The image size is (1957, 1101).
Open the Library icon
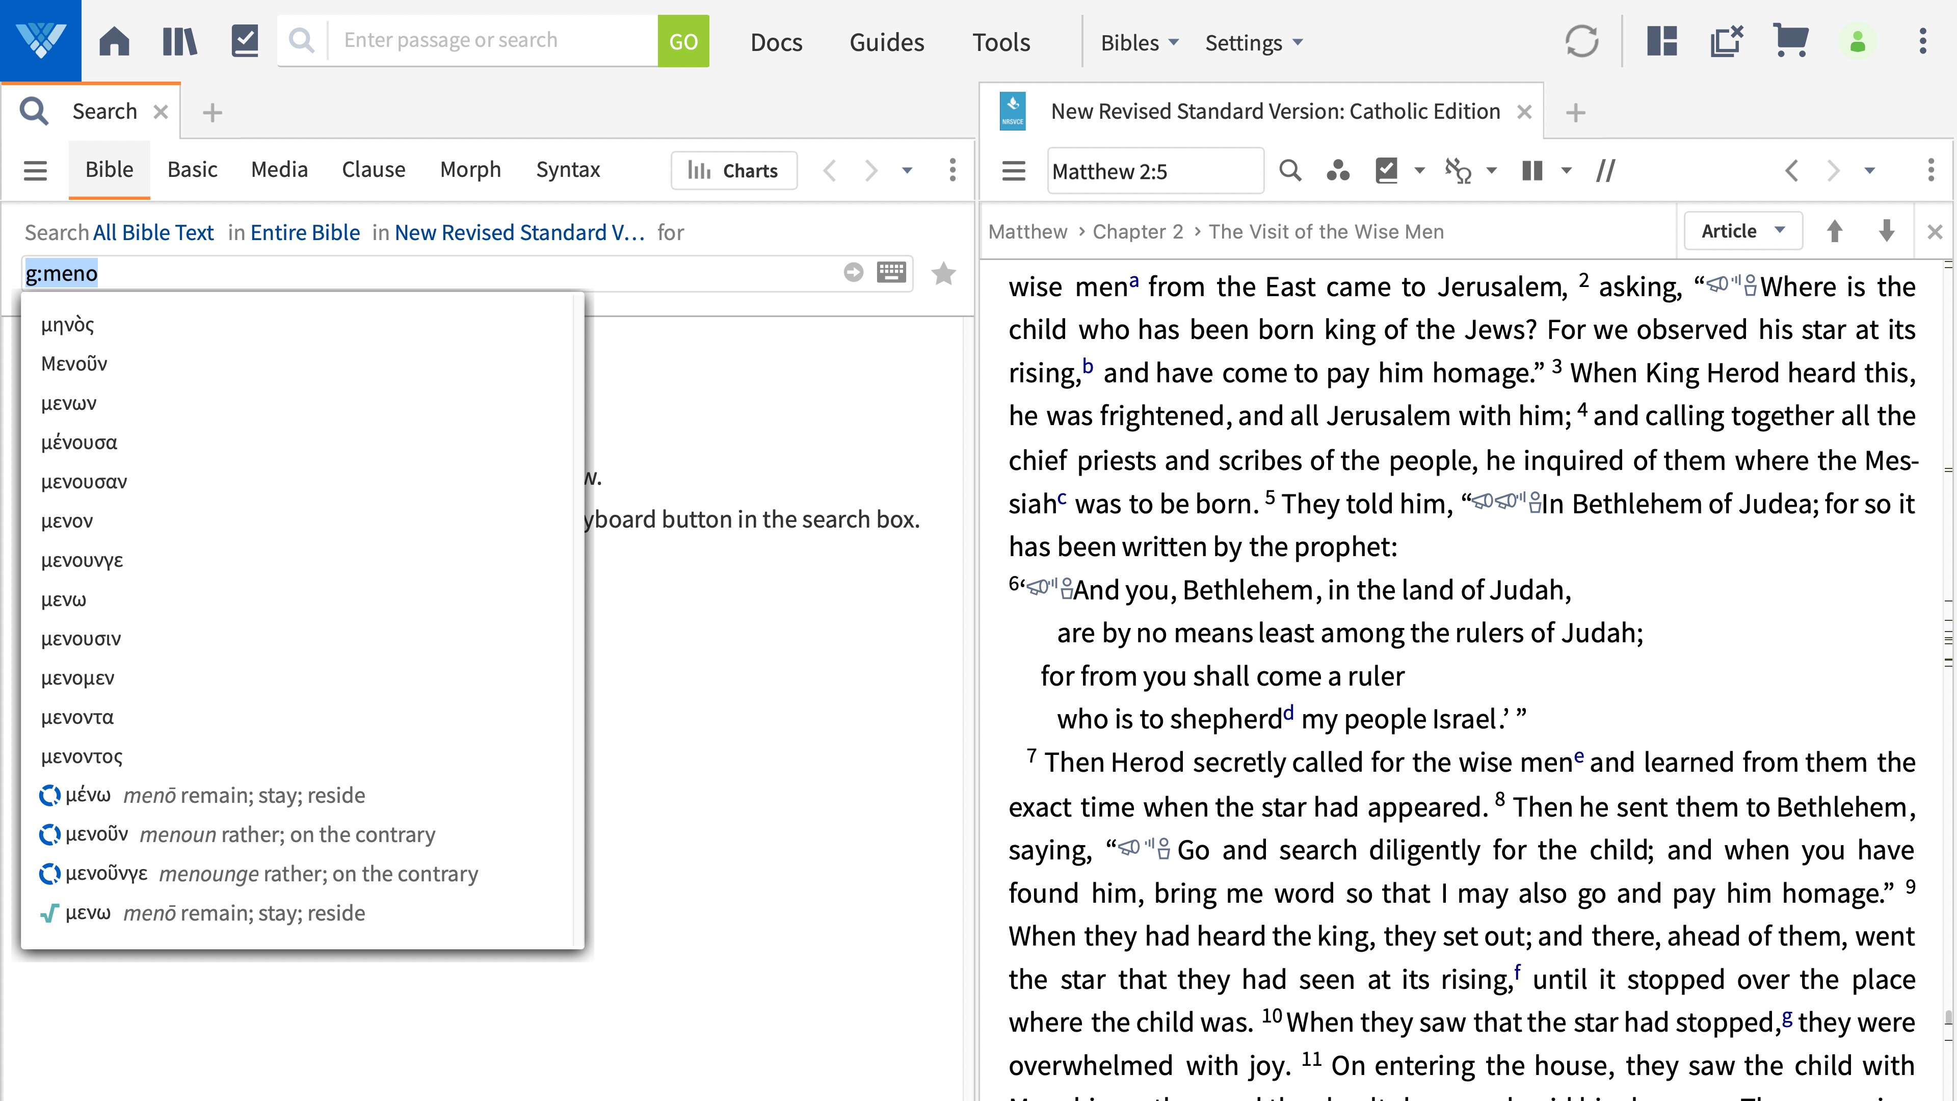[179, 41]
